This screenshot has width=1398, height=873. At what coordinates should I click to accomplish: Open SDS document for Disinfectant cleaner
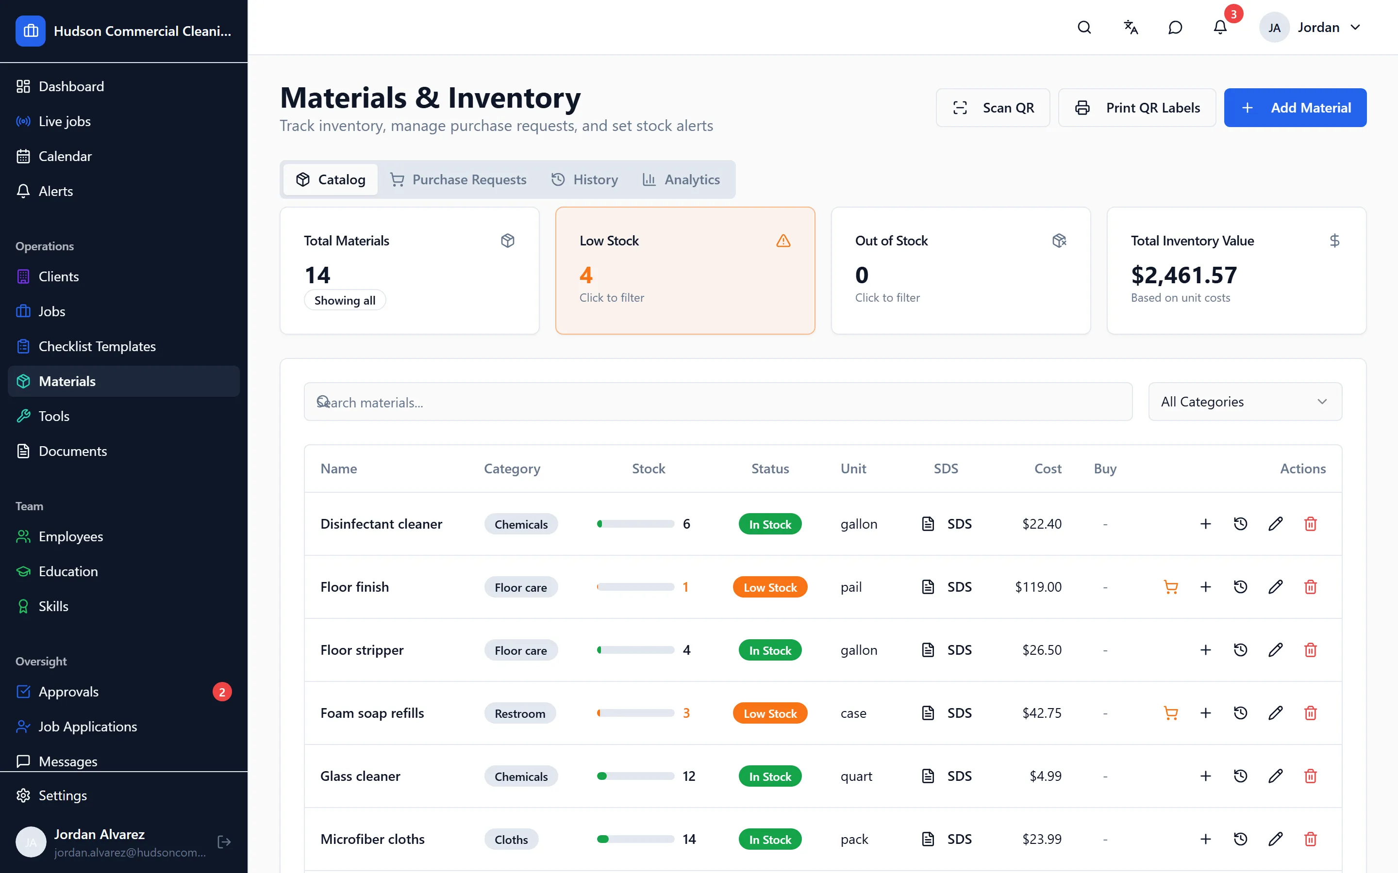point(946,524)
